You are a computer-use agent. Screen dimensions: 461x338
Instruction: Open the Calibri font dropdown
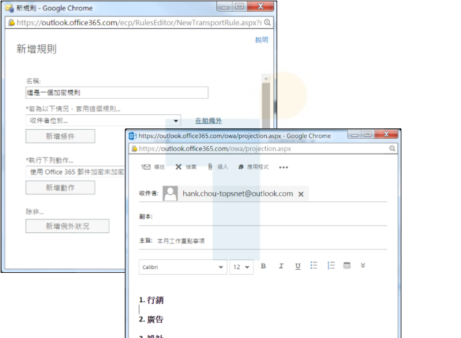[x=183, y=267]
